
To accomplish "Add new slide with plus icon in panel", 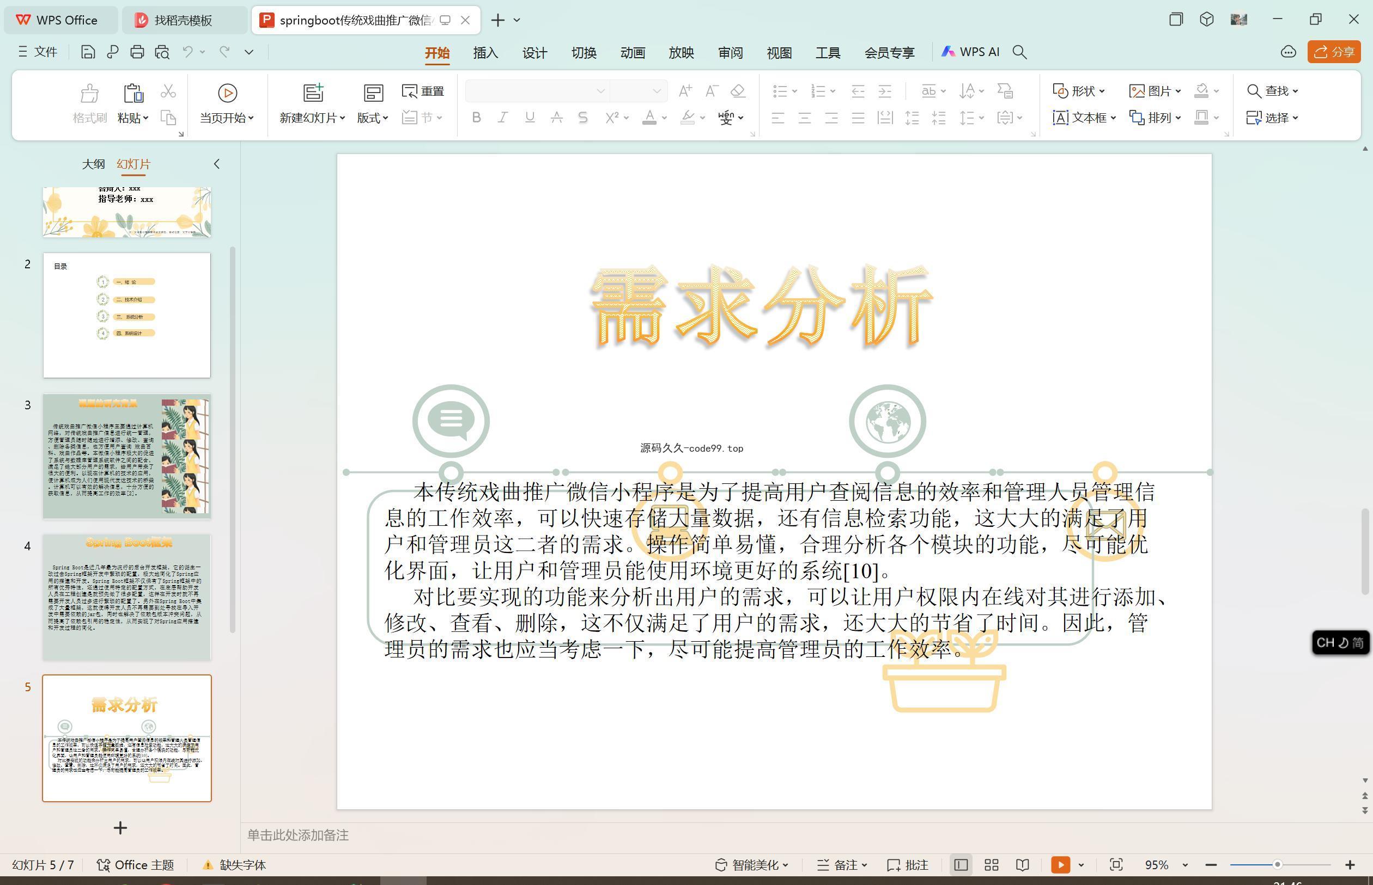I will pyautogui.click(x=120, y=828).
